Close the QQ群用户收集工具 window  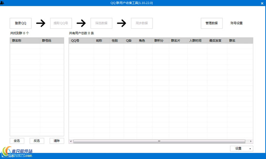pyautogui.click(x=262, y=3)
